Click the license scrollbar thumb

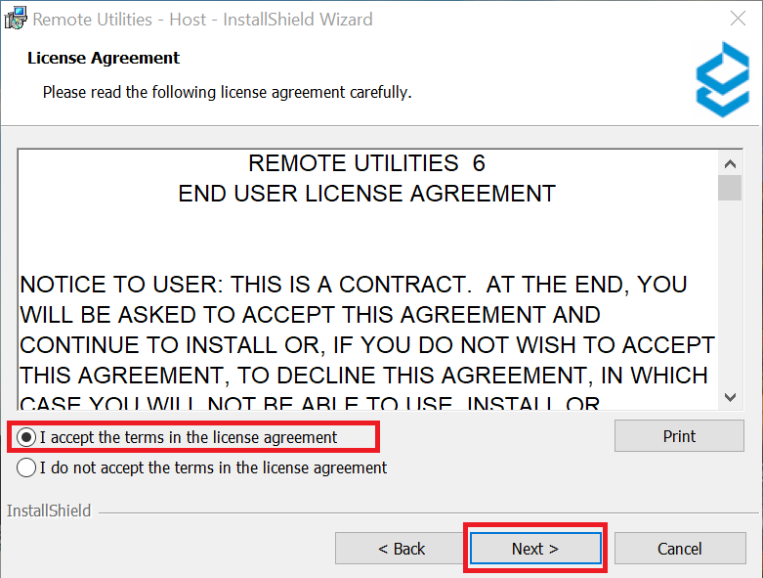(729, 187)
